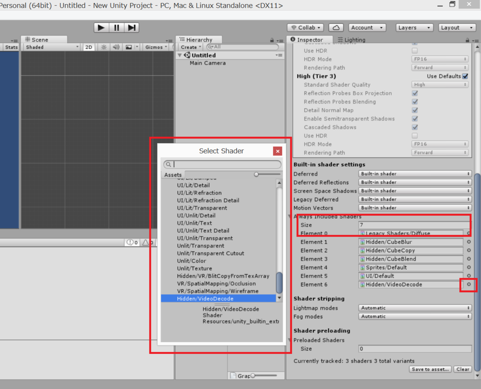Toggle scene audio speaker icon

(x=116, y=47)
